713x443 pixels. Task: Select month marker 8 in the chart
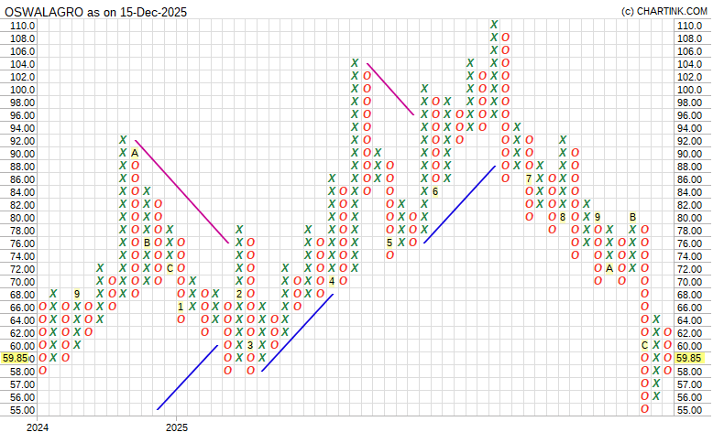click(x=564, y=217)
